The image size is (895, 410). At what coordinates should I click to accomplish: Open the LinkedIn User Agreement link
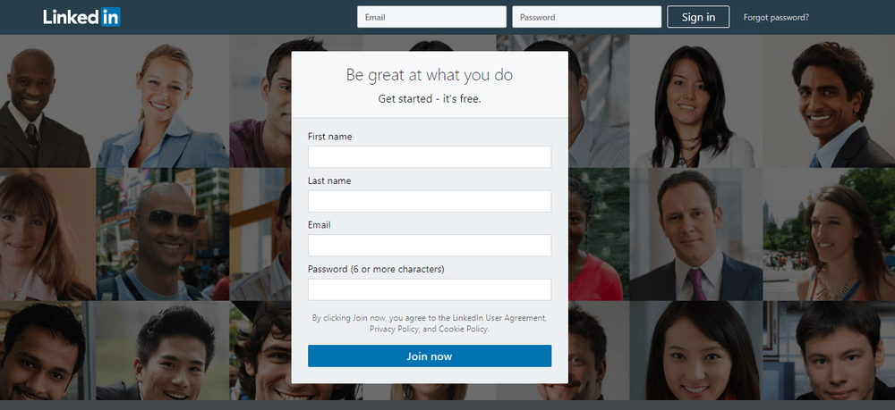click(499, 318)
